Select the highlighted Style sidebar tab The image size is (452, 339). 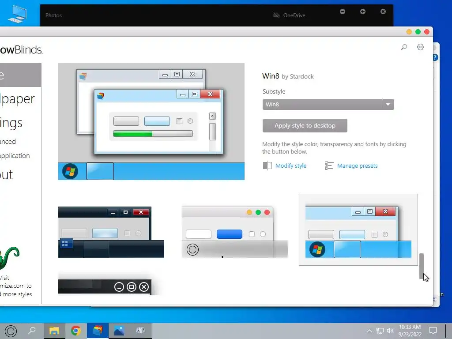(20, 75)
